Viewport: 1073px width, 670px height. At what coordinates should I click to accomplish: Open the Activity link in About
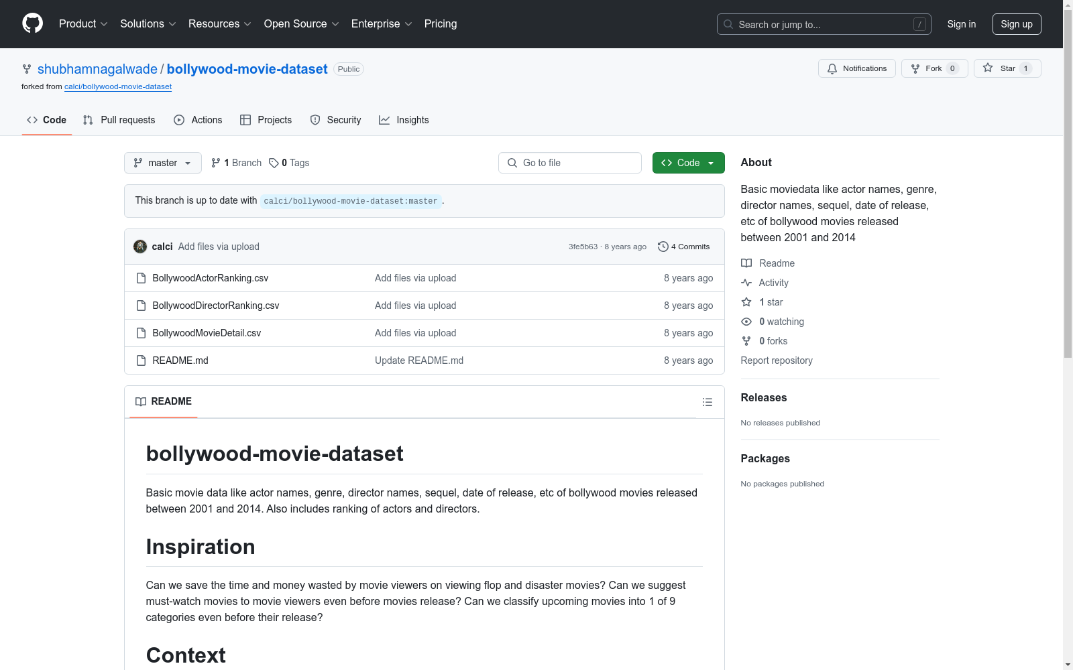click(765, 283)
